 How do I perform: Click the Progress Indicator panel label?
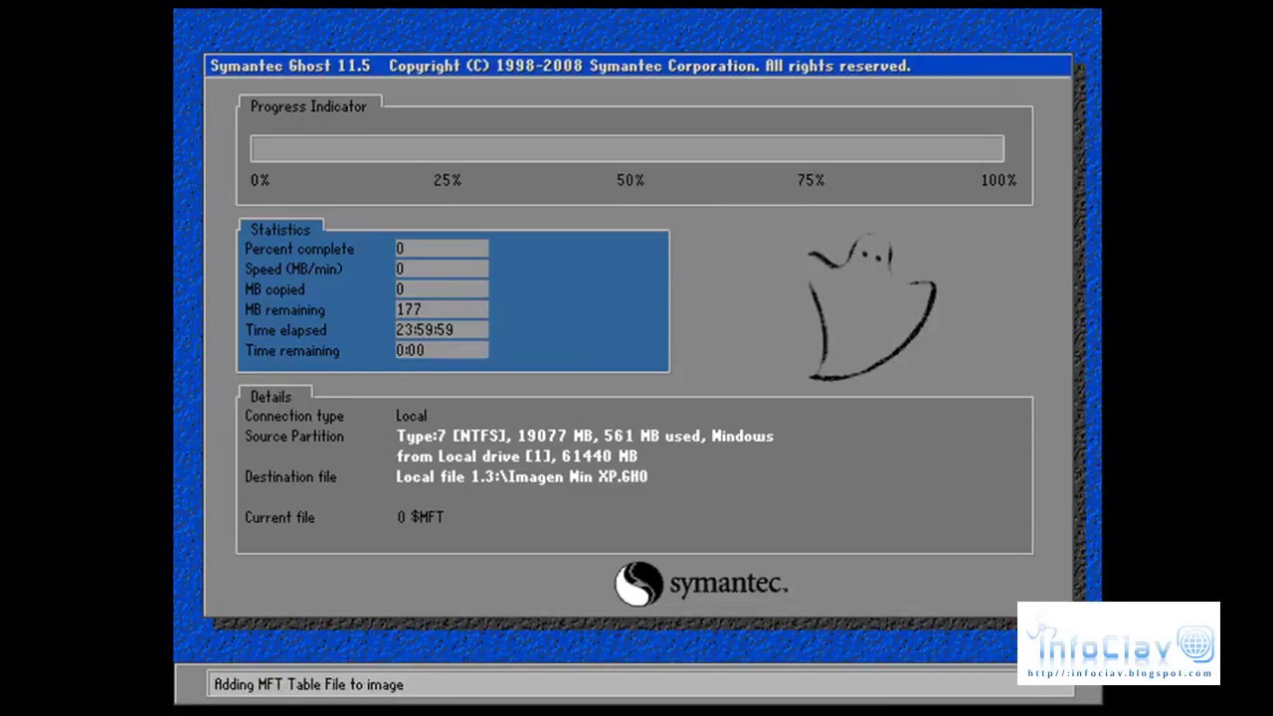(308, 106)
